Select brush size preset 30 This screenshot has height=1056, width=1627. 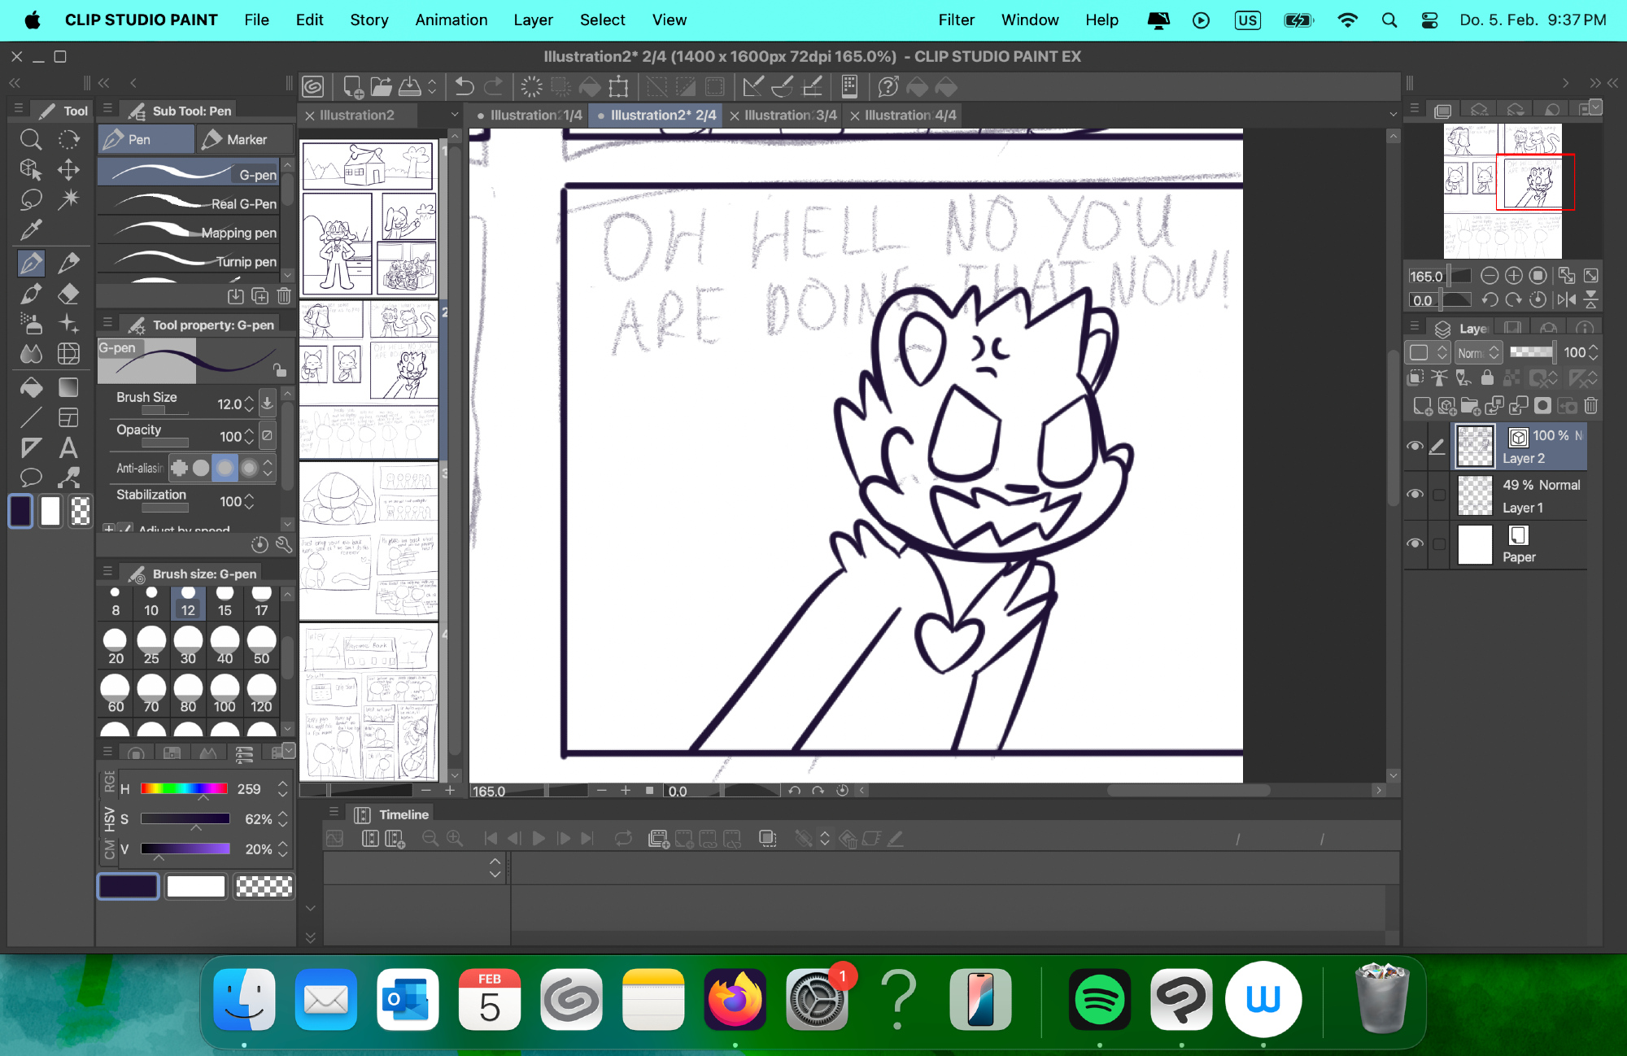(188, 647)
